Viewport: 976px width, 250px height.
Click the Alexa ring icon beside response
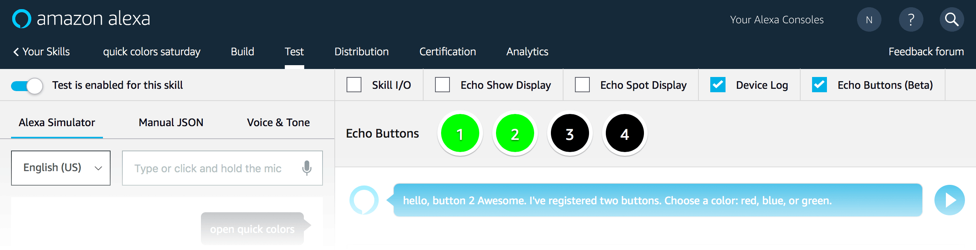click(x=364, y=200)
